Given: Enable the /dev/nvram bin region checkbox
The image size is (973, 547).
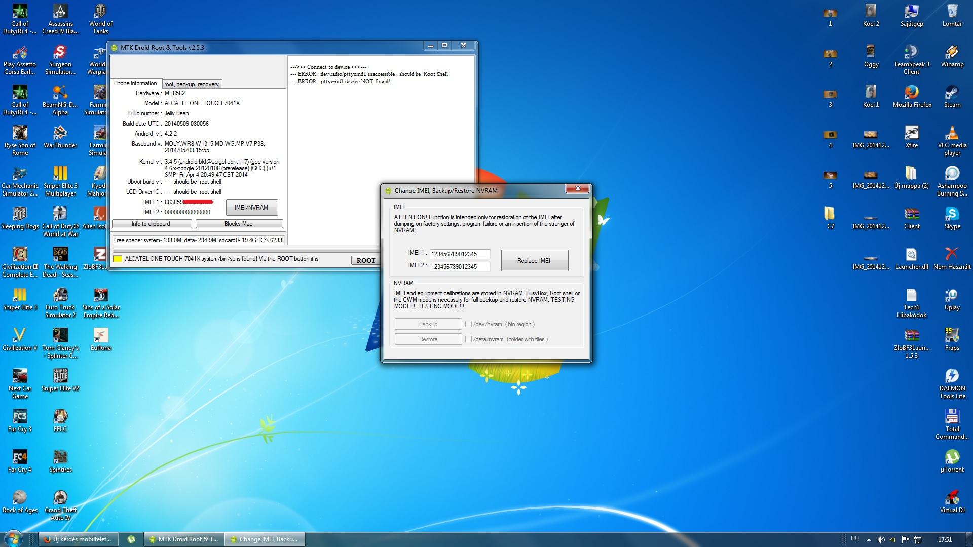Looking at the screenshot, I should coord(468,324).
